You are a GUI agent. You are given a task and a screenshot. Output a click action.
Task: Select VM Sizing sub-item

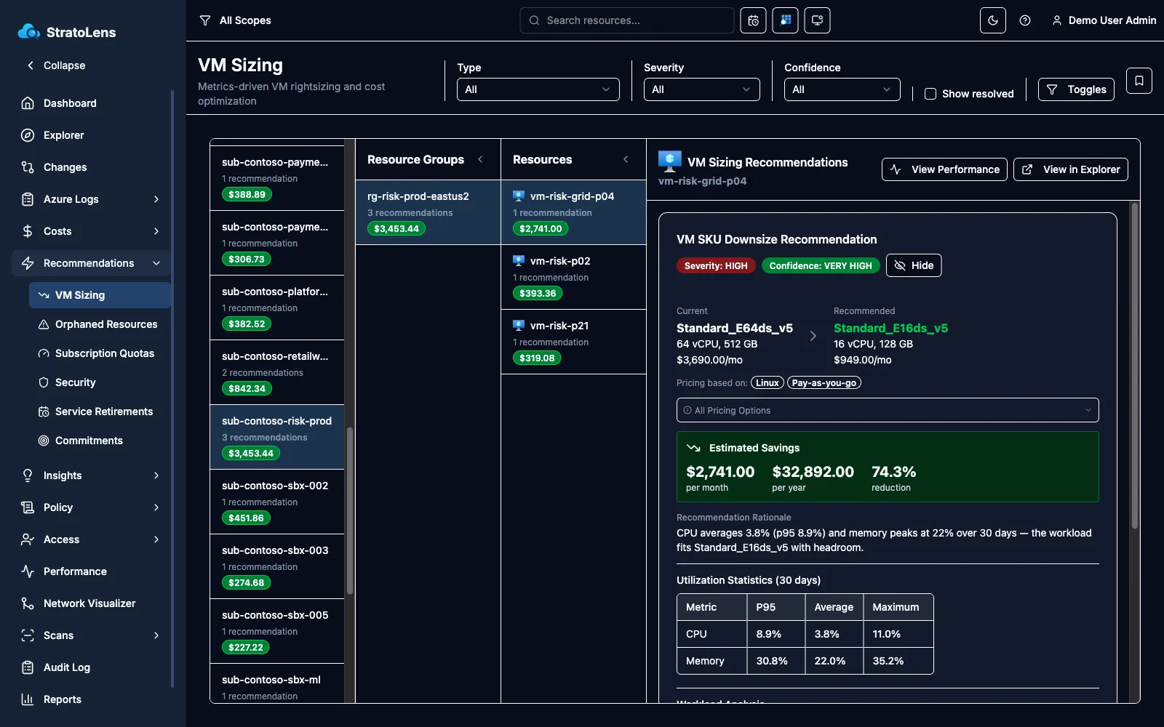point(100,295)
